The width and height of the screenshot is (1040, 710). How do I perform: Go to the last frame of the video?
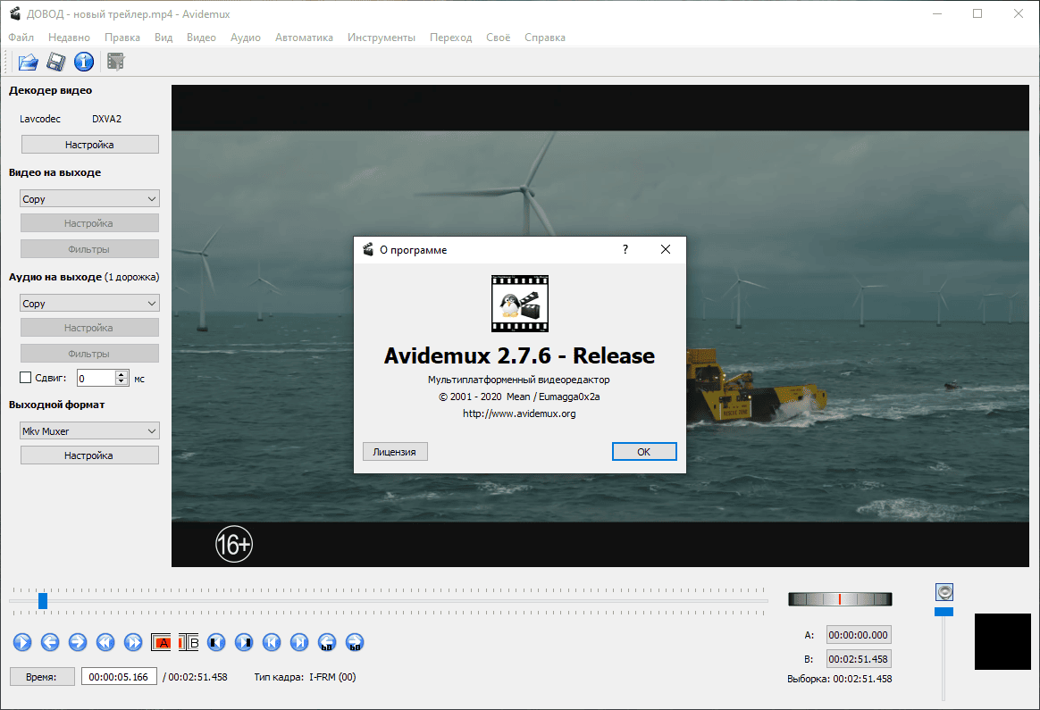coord(300,642)
